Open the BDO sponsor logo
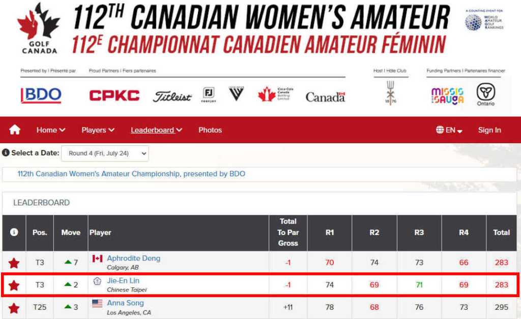521x319 pixels. point(41,95)
